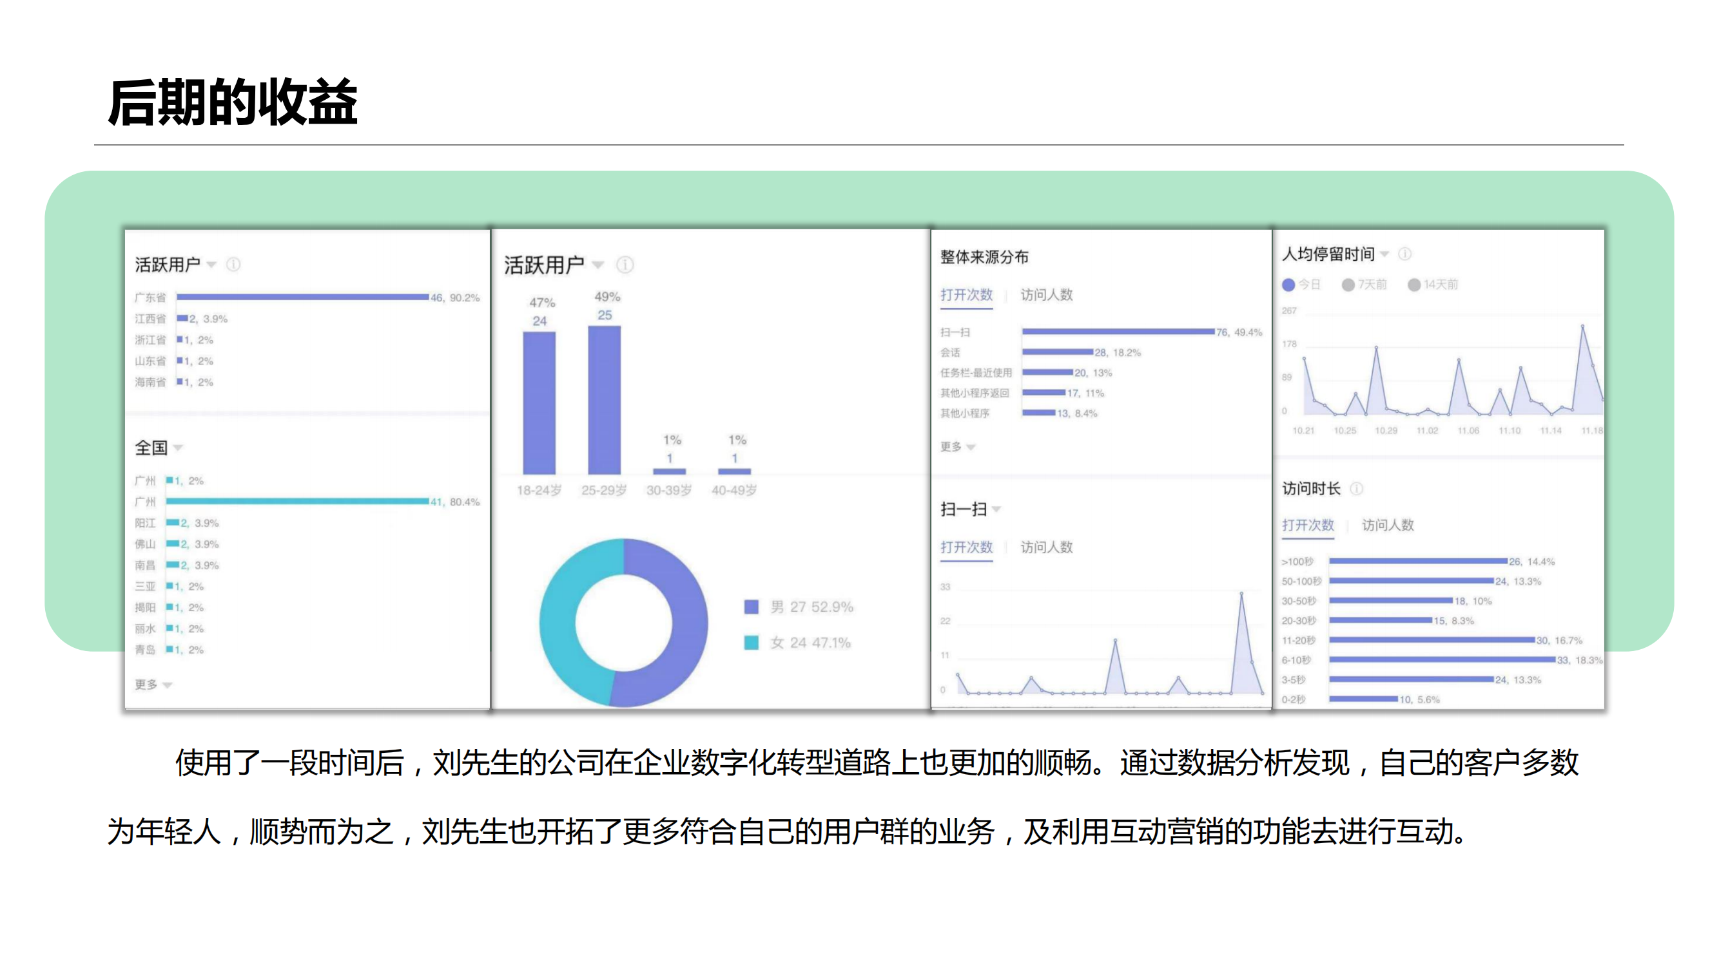This screenshot has width=1719, height=966.
Task: Click the teal 女 legend square
Action: pos(752,643)
